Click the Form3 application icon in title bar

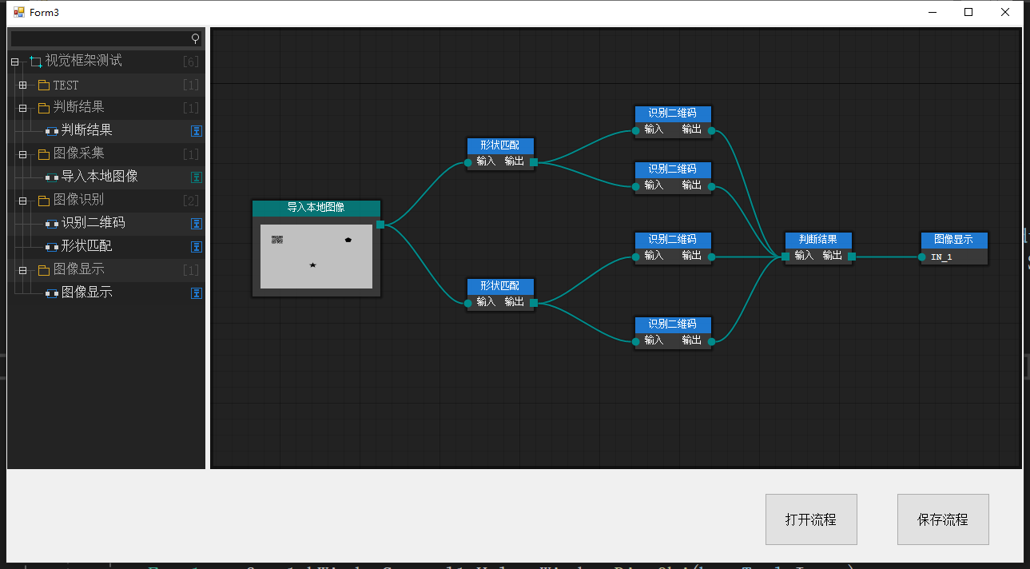[19, 12]
